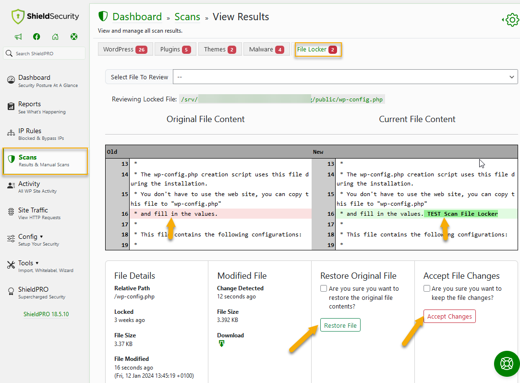Click the lifebuoy help icon in sidebar
Screen dimensions: 520x383
click(x=74, y=37)
